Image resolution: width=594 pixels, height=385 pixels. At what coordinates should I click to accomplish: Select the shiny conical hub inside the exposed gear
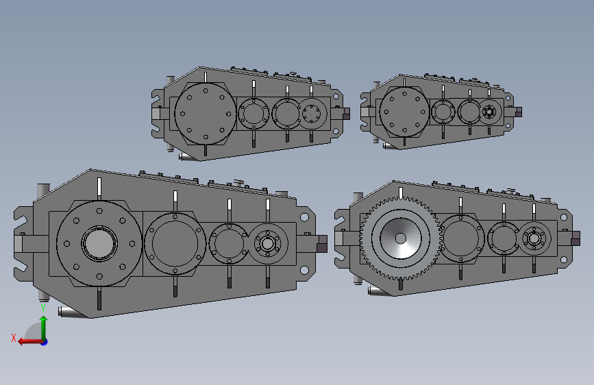click(400, 238)
